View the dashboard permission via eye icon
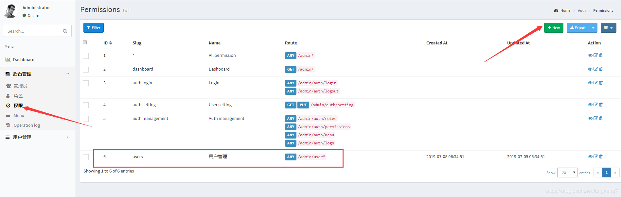The width and height of the screenshot is (621, 197). coord(590,69)
